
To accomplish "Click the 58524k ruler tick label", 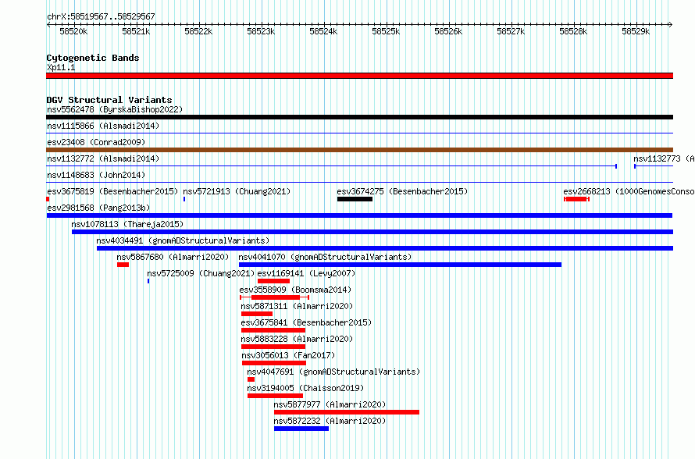I will (323, 31).
